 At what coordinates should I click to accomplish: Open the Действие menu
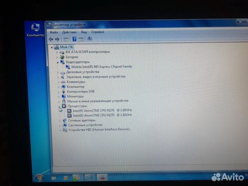[69, 32]
